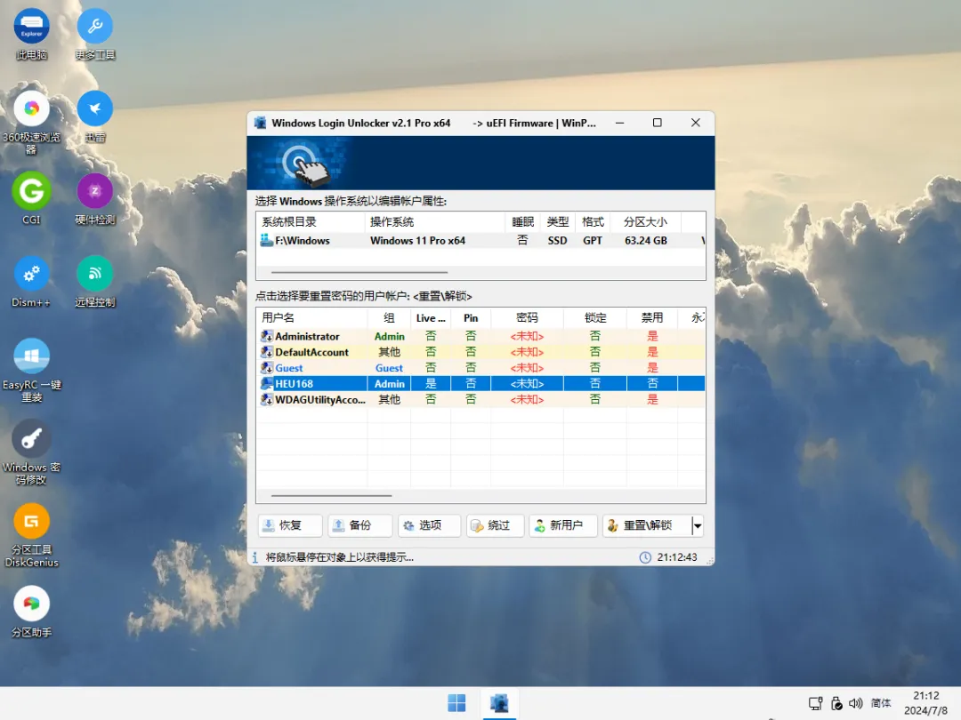This screenshot has height=720, width=961.
Task: Select the WDAGUtilityAcco... user row
Action: pos(480,400)
